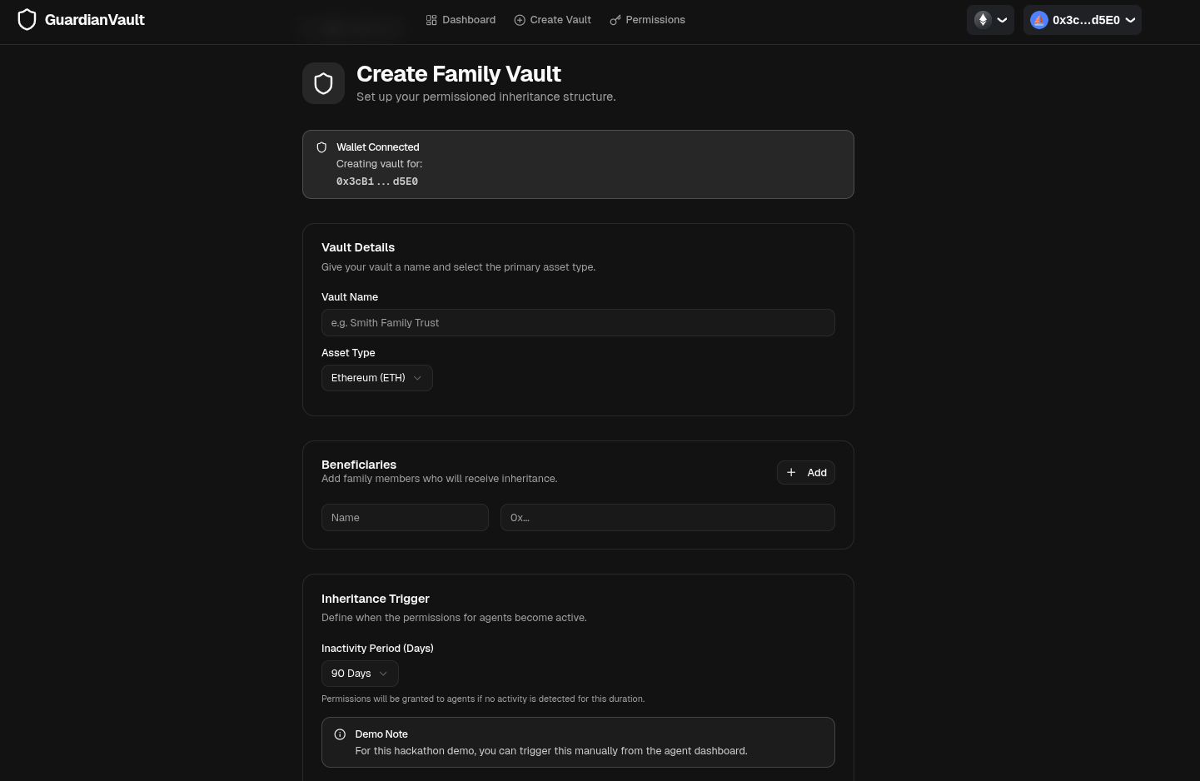The image size is (1200, 781).
Task: Expand the Inactivity Period 90 Days dropdown
Action: (360, 674)
